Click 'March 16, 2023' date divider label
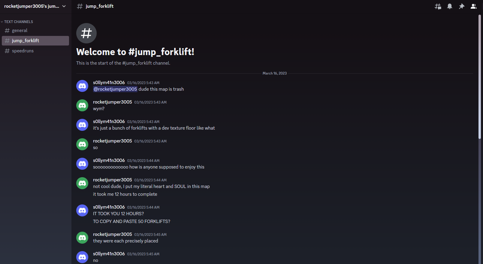The height and width of the screenshot is (264, 483). pos(275,73)
